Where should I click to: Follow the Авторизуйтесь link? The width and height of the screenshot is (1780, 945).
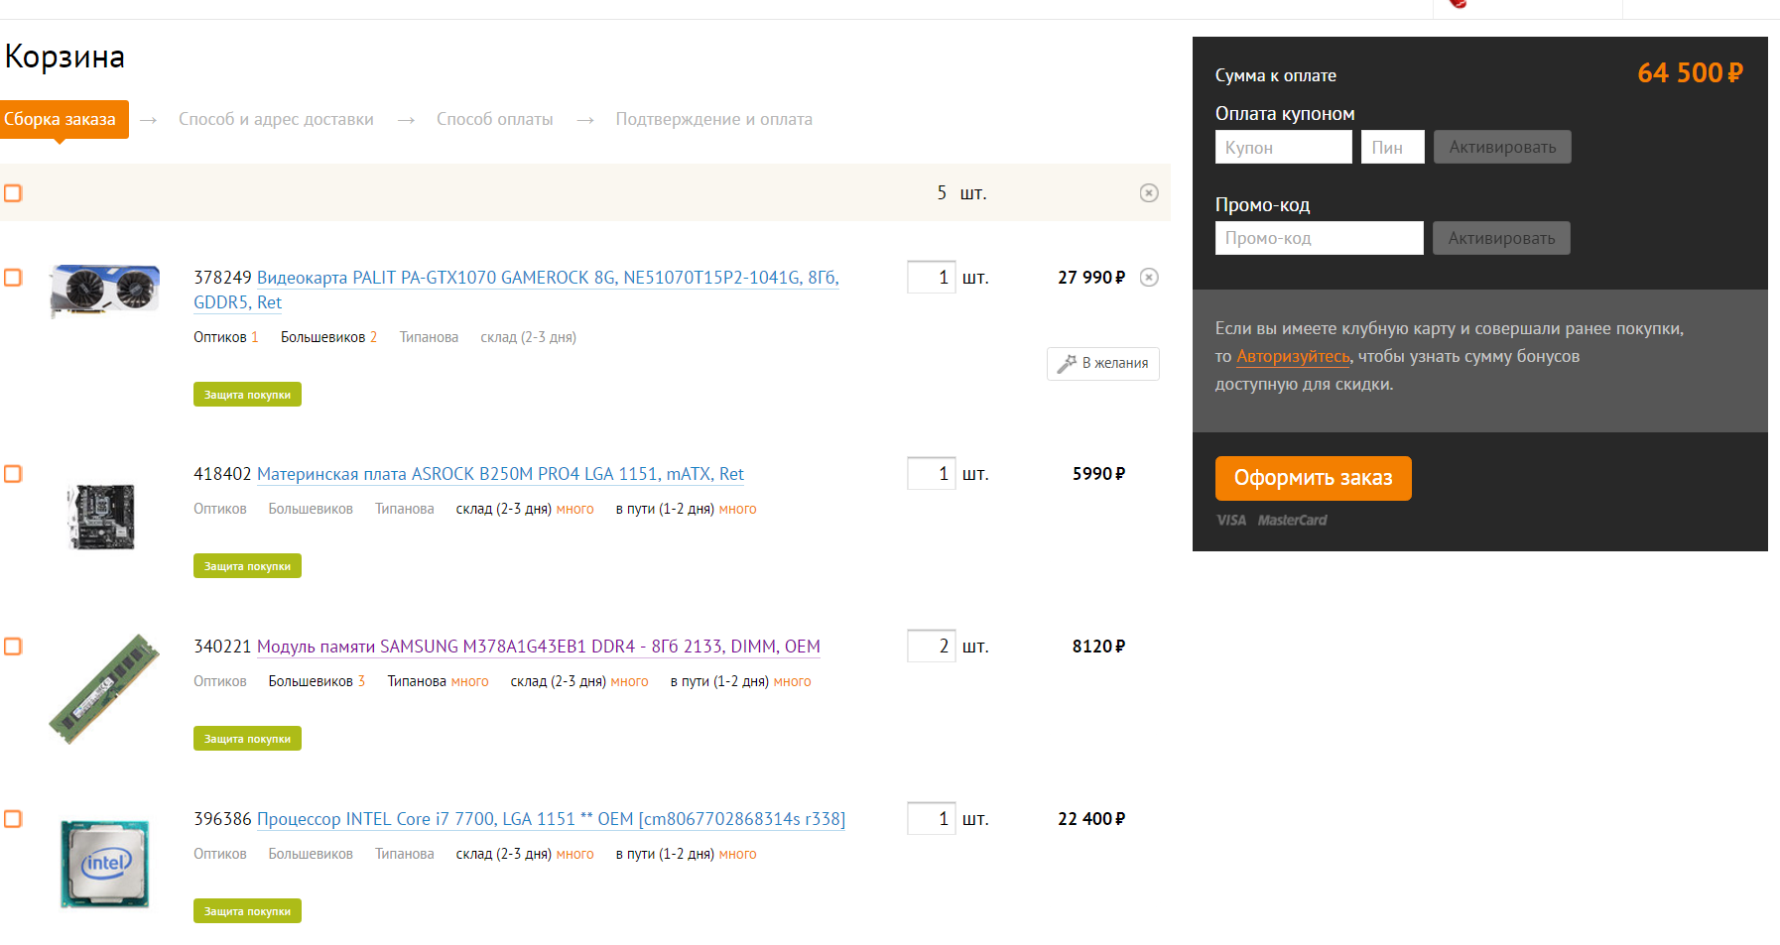click(1293, 356)
